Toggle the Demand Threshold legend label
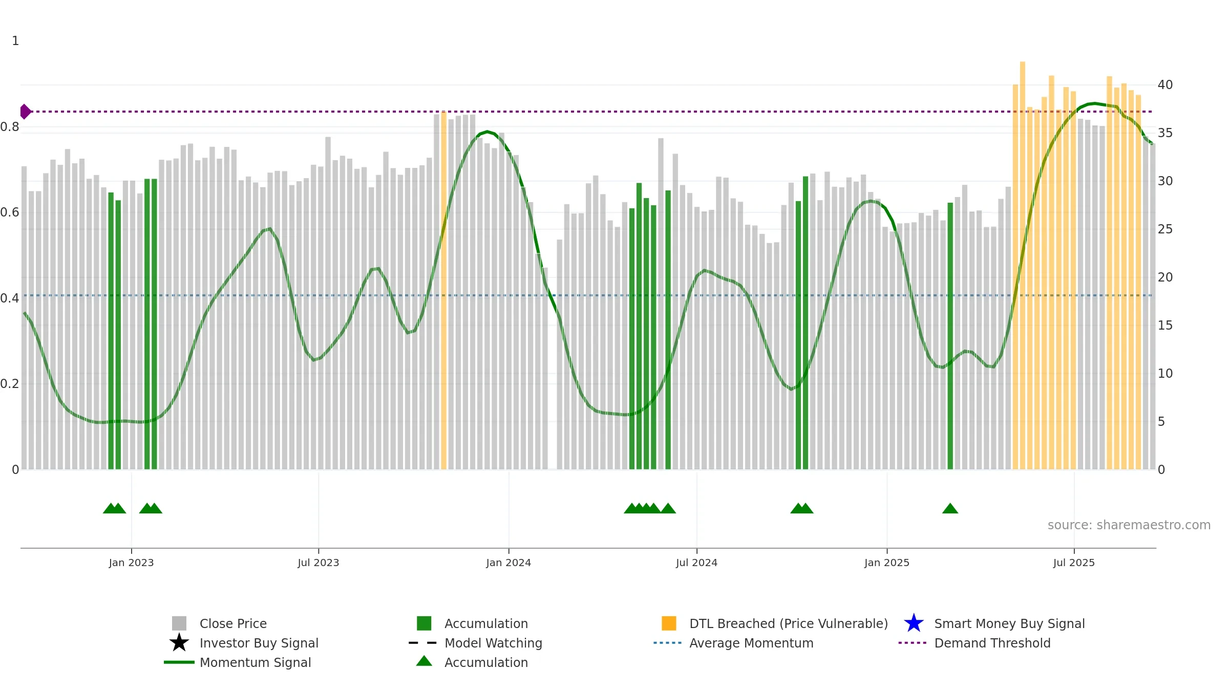 (x=992, y=643)
